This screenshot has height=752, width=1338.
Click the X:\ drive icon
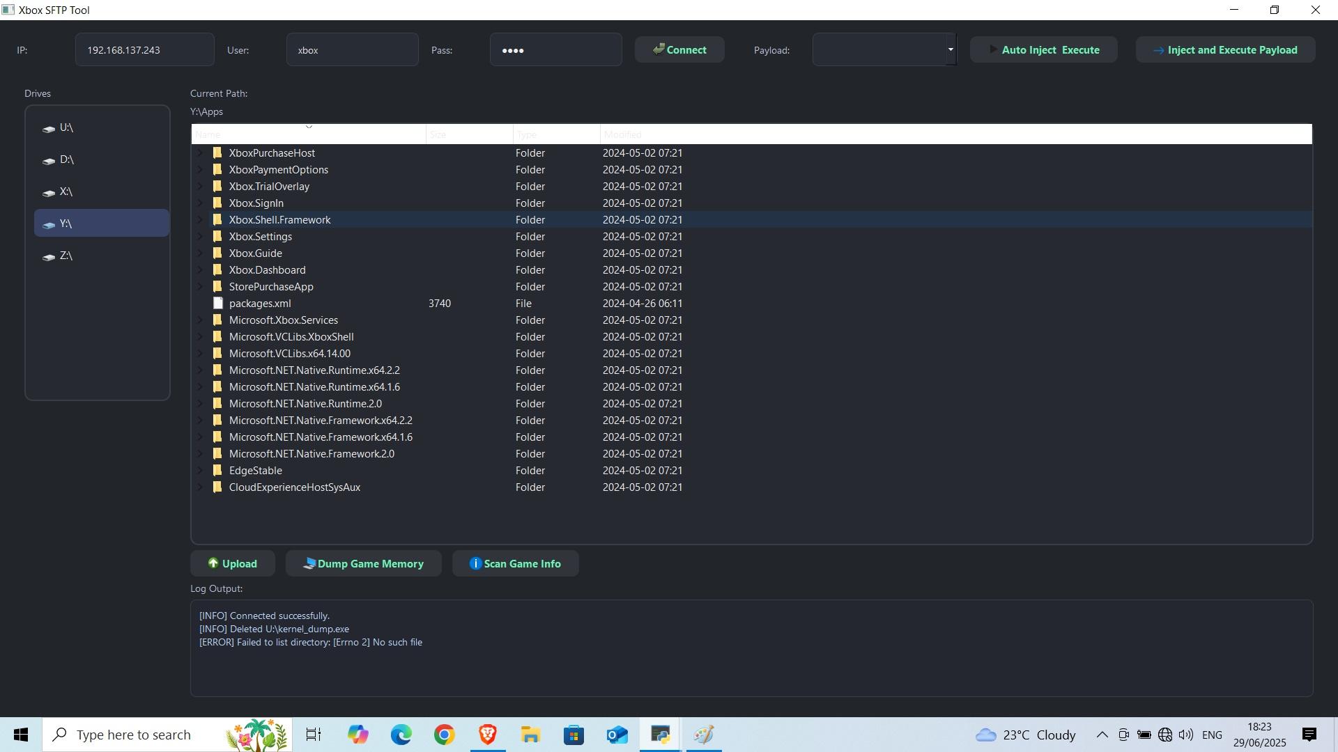[49, 193]
